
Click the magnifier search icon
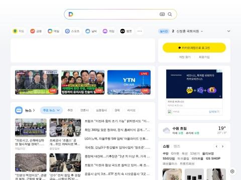[x=170, y=14]
